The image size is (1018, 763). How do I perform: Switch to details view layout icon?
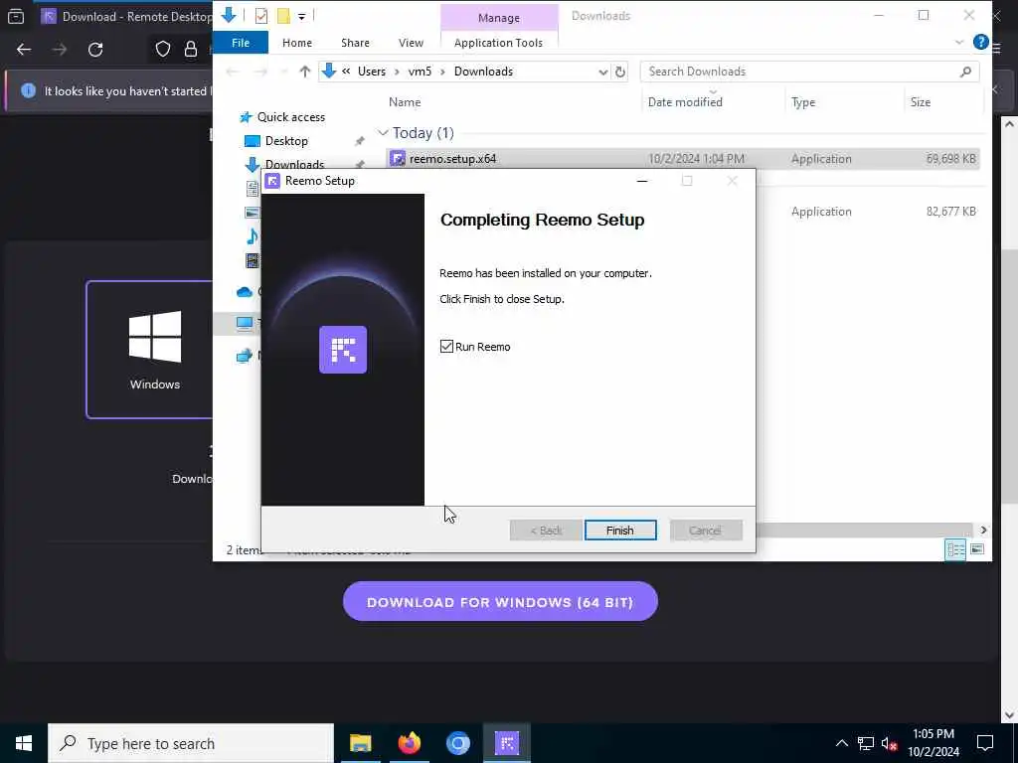click(955, 549)
